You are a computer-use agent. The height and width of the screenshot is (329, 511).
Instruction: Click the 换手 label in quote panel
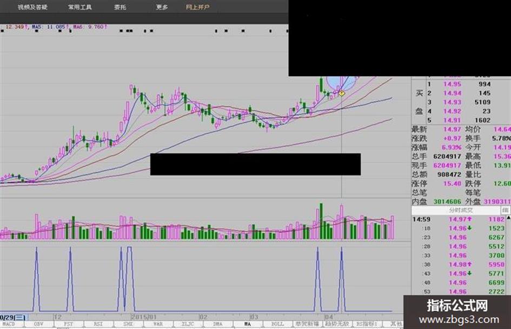click(473, 138)
